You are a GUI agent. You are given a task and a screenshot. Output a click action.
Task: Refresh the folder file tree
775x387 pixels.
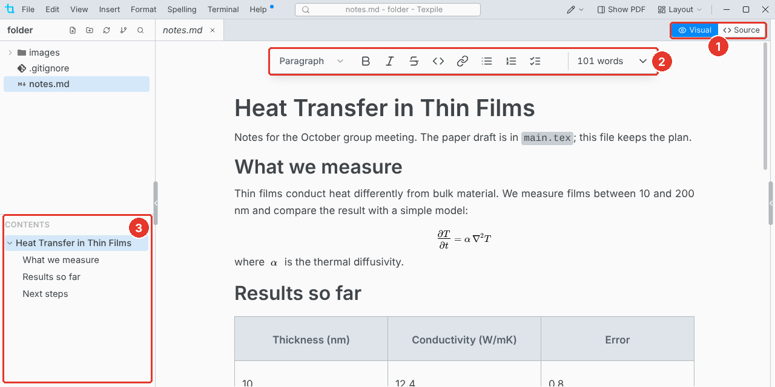(107, 30)
